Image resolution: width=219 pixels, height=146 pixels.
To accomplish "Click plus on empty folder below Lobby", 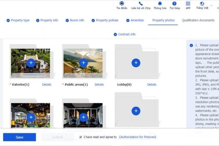I will [136, 111].
